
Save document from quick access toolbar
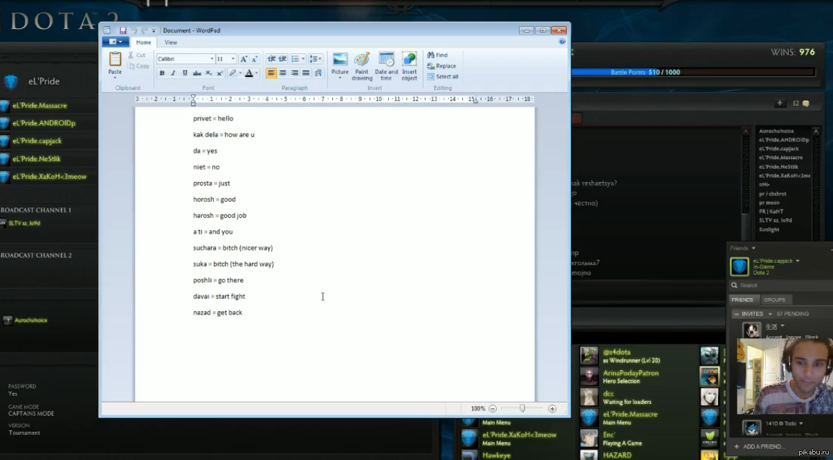pyautogui.click(x=122, y=30)
